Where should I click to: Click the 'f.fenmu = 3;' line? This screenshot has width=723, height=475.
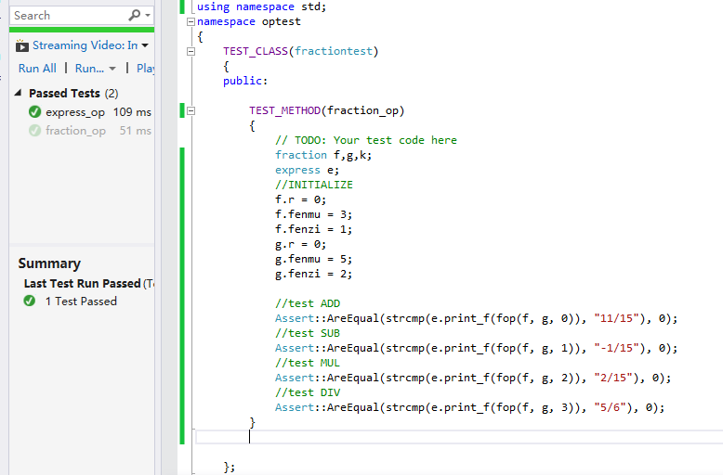[x=313, y=214]
